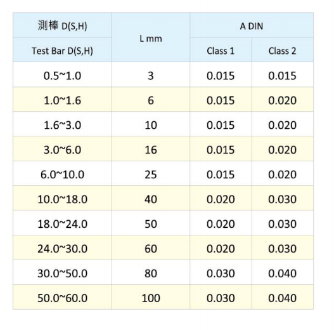Click the L mm value 25
This screenshot has height=330, width=334.
click(x=151, y=174)
